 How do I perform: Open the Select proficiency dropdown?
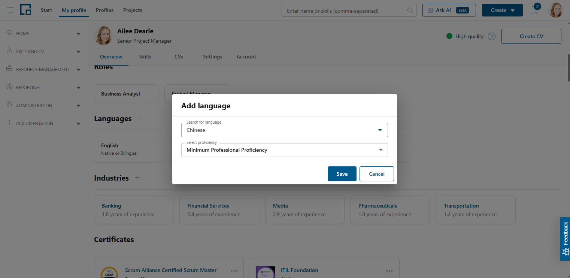click(x=284, y=150)
